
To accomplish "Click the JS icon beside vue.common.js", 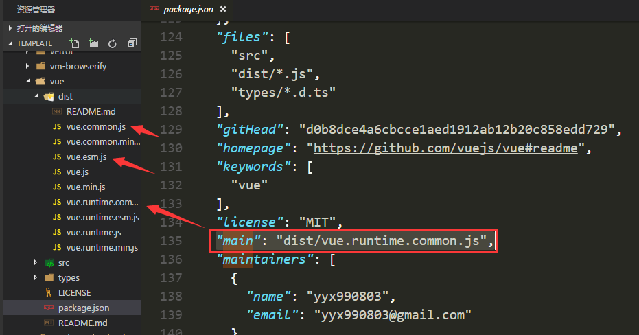I will click(57, 127).
